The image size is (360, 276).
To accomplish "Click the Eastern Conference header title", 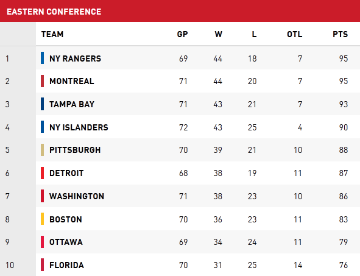I will tap(54, 12).
